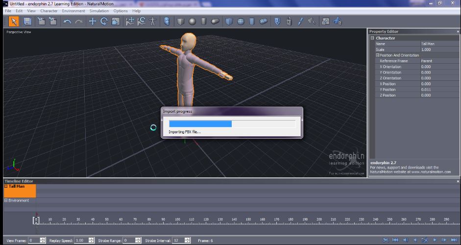Select the Move cross-arrows tool
The height and width of the screenshot is (245, 461).
(x=93, y=22)
